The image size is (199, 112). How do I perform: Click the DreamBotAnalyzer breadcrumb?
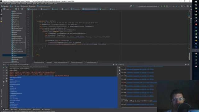click(x=39, y=62)
